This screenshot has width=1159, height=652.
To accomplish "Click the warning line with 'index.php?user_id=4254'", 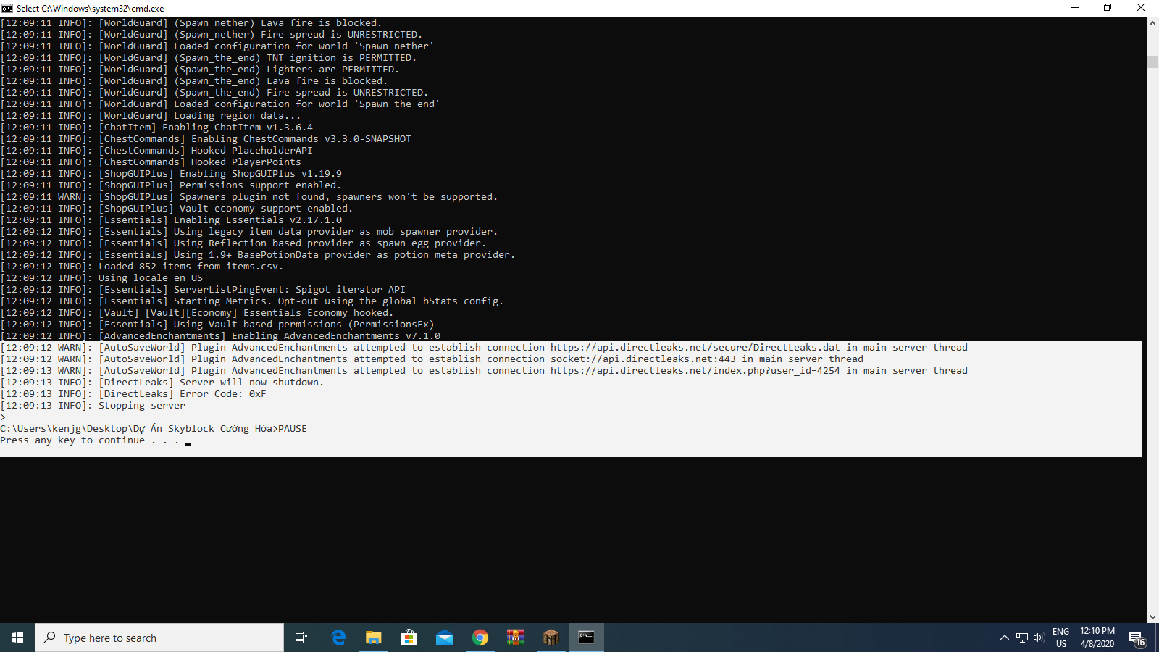I will pyautogui.click(x=484, y=371).
